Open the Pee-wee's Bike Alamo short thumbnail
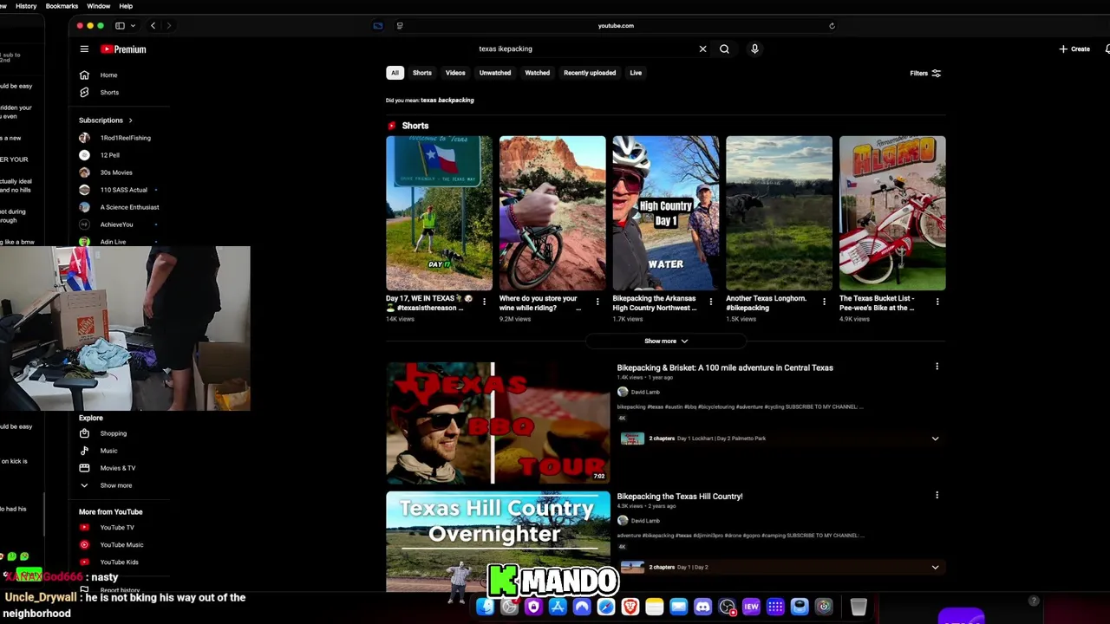This screenshot has width=1110, height=624. click(x=892, y=212)
